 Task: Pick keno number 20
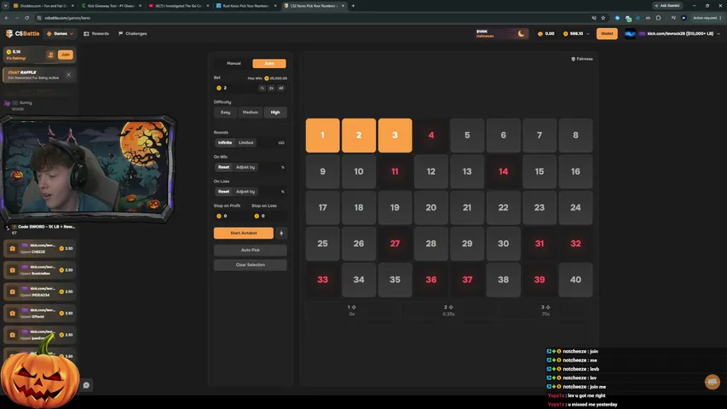(431, 207)
